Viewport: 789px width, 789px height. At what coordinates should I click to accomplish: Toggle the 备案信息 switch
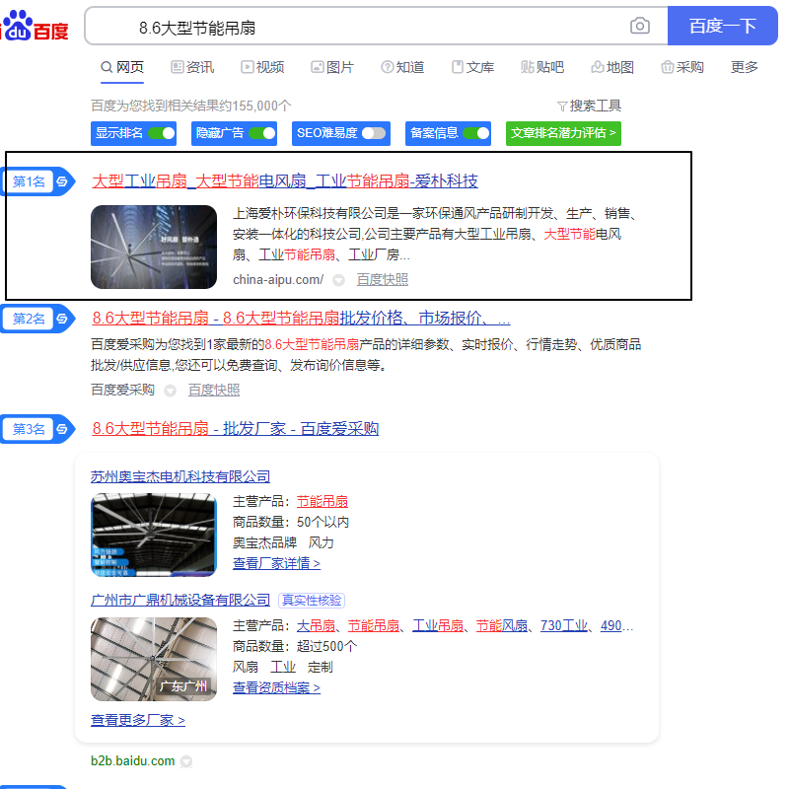coord(475,133)
